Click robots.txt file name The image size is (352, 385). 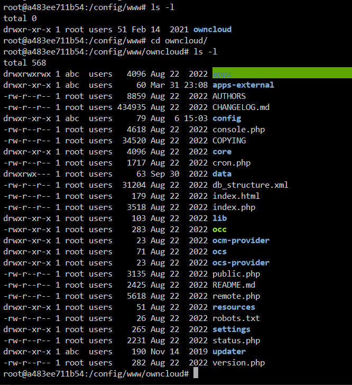pyautogui.click(x=236, y=318)
